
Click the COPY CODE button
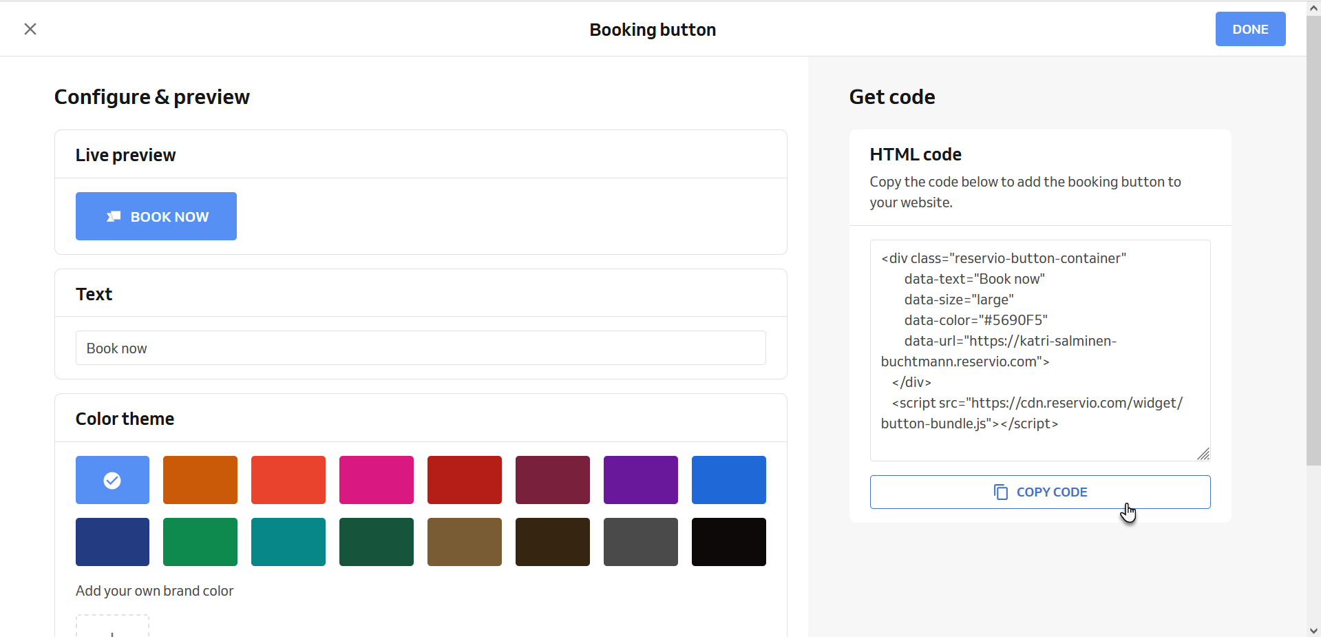point(1040,492)
